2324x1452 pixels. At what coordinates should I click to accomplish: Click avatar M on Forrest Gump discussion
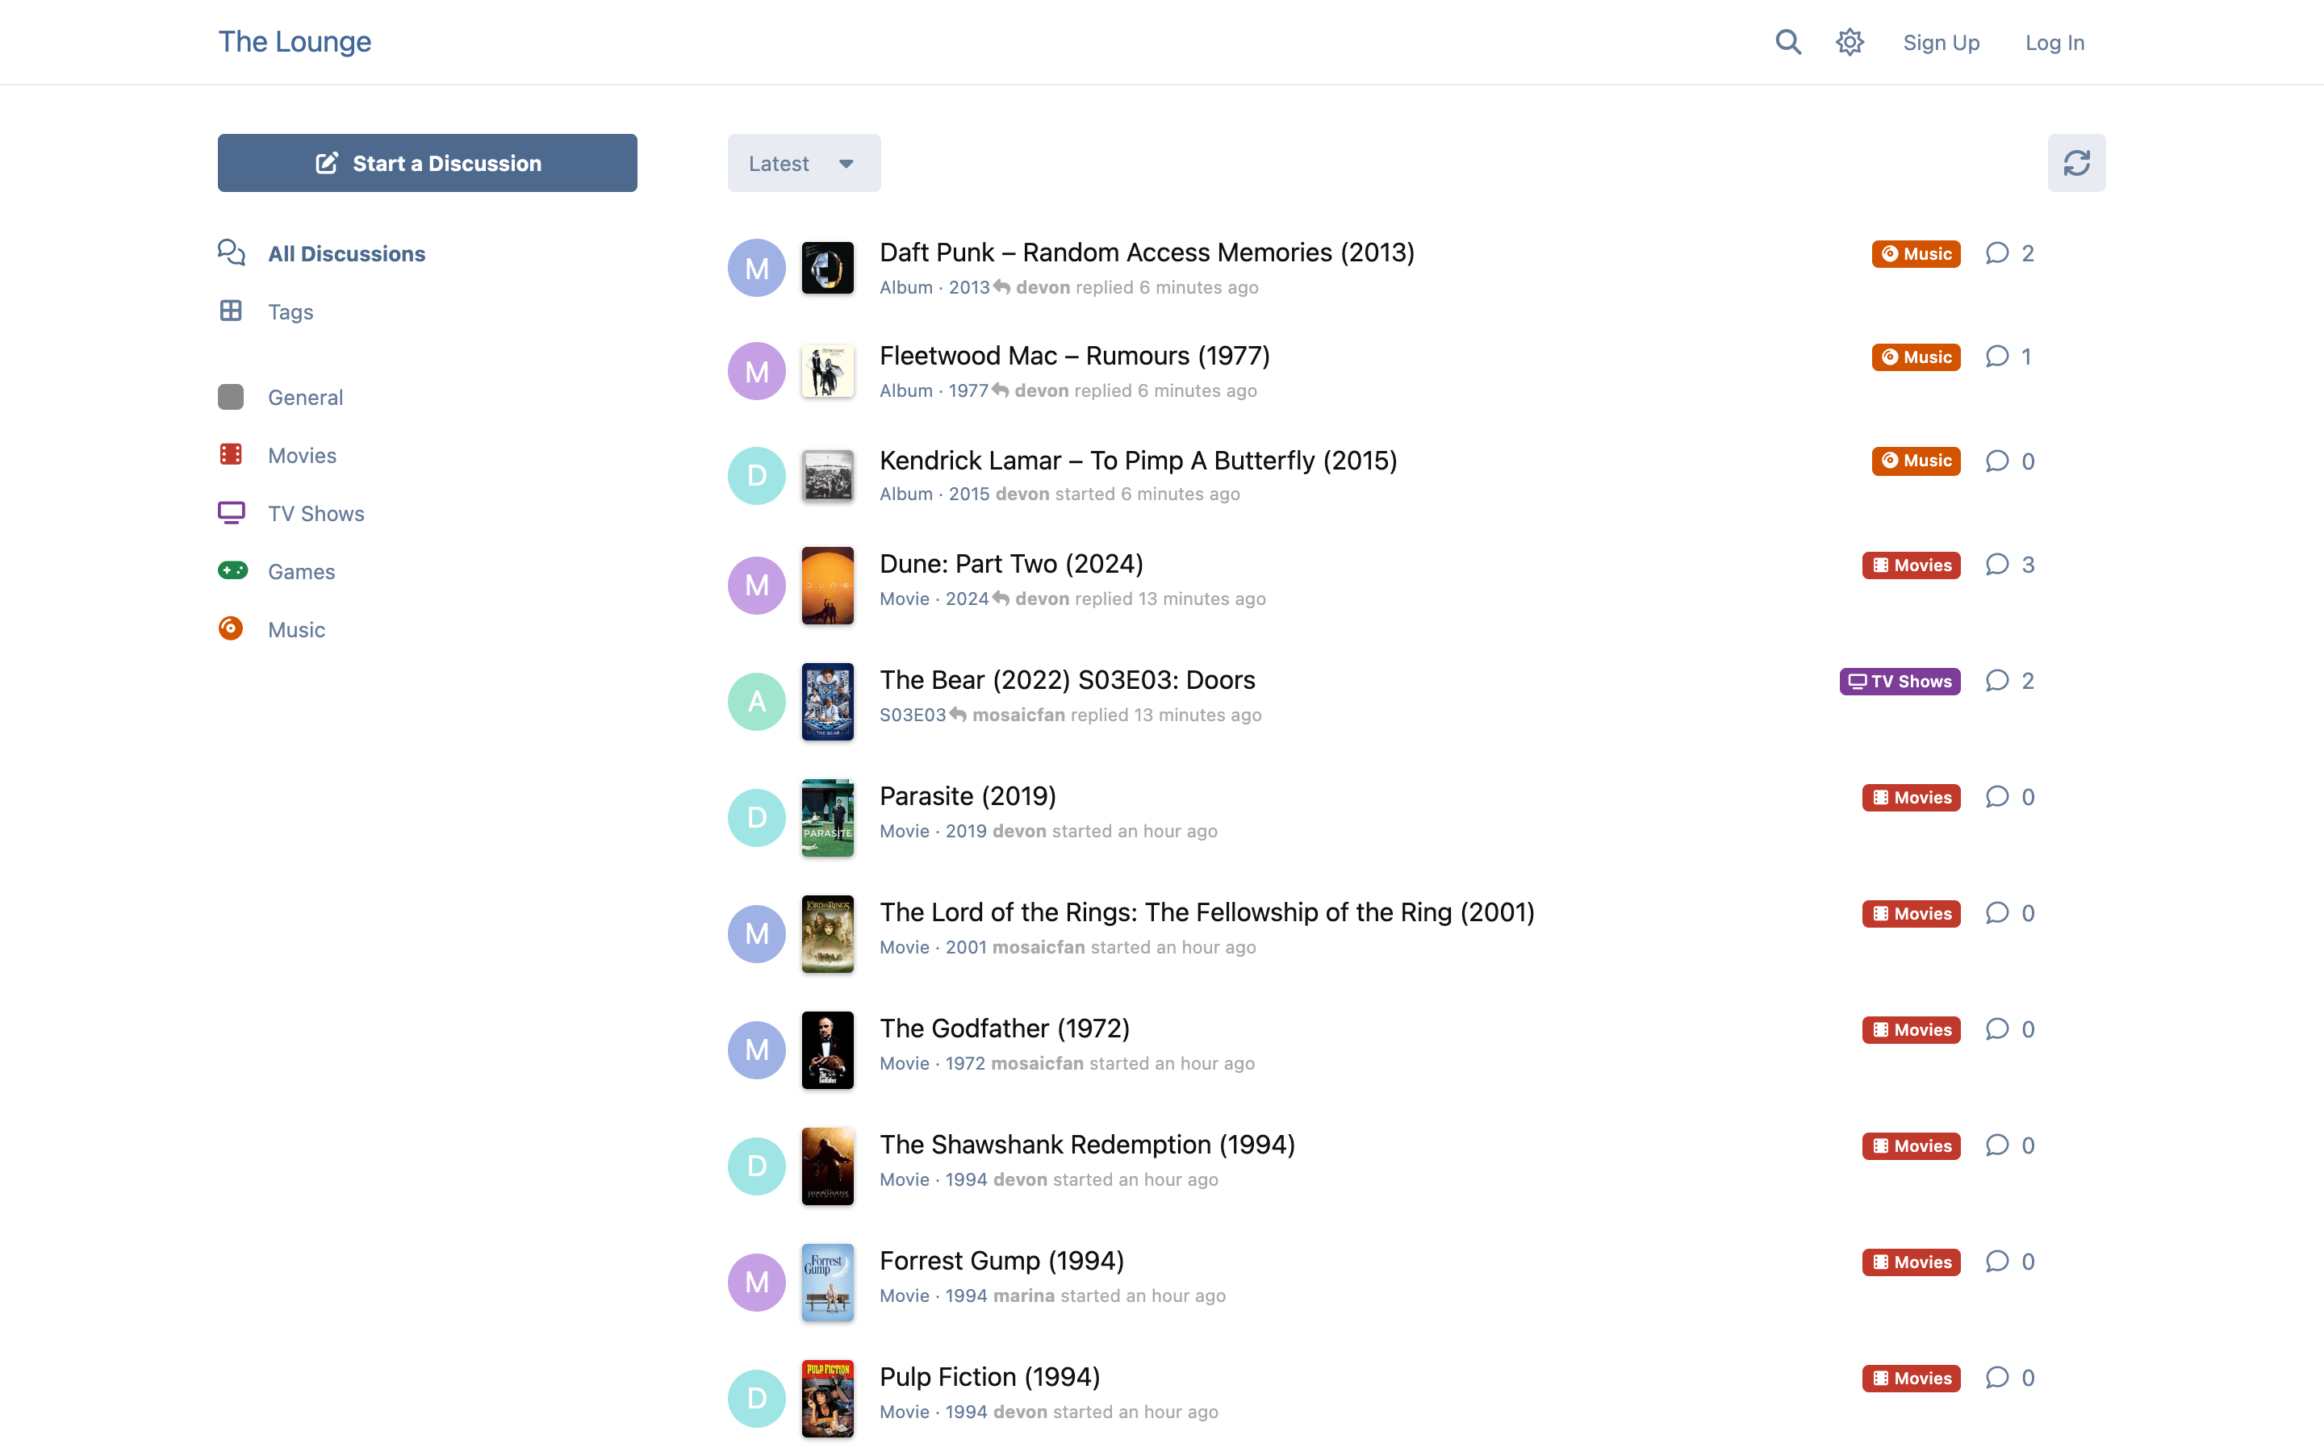pyautogui.click(x=757, y=1282)
